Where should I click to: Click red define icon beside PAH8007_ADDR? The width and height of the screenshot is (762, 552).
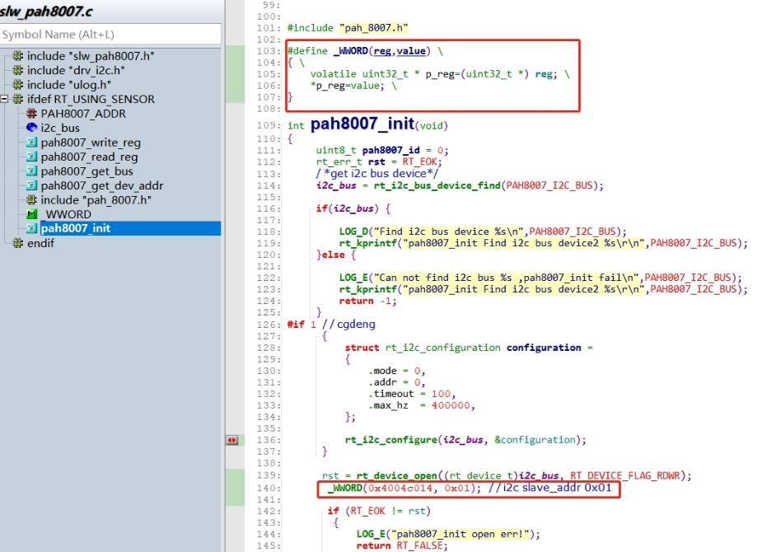31,114
